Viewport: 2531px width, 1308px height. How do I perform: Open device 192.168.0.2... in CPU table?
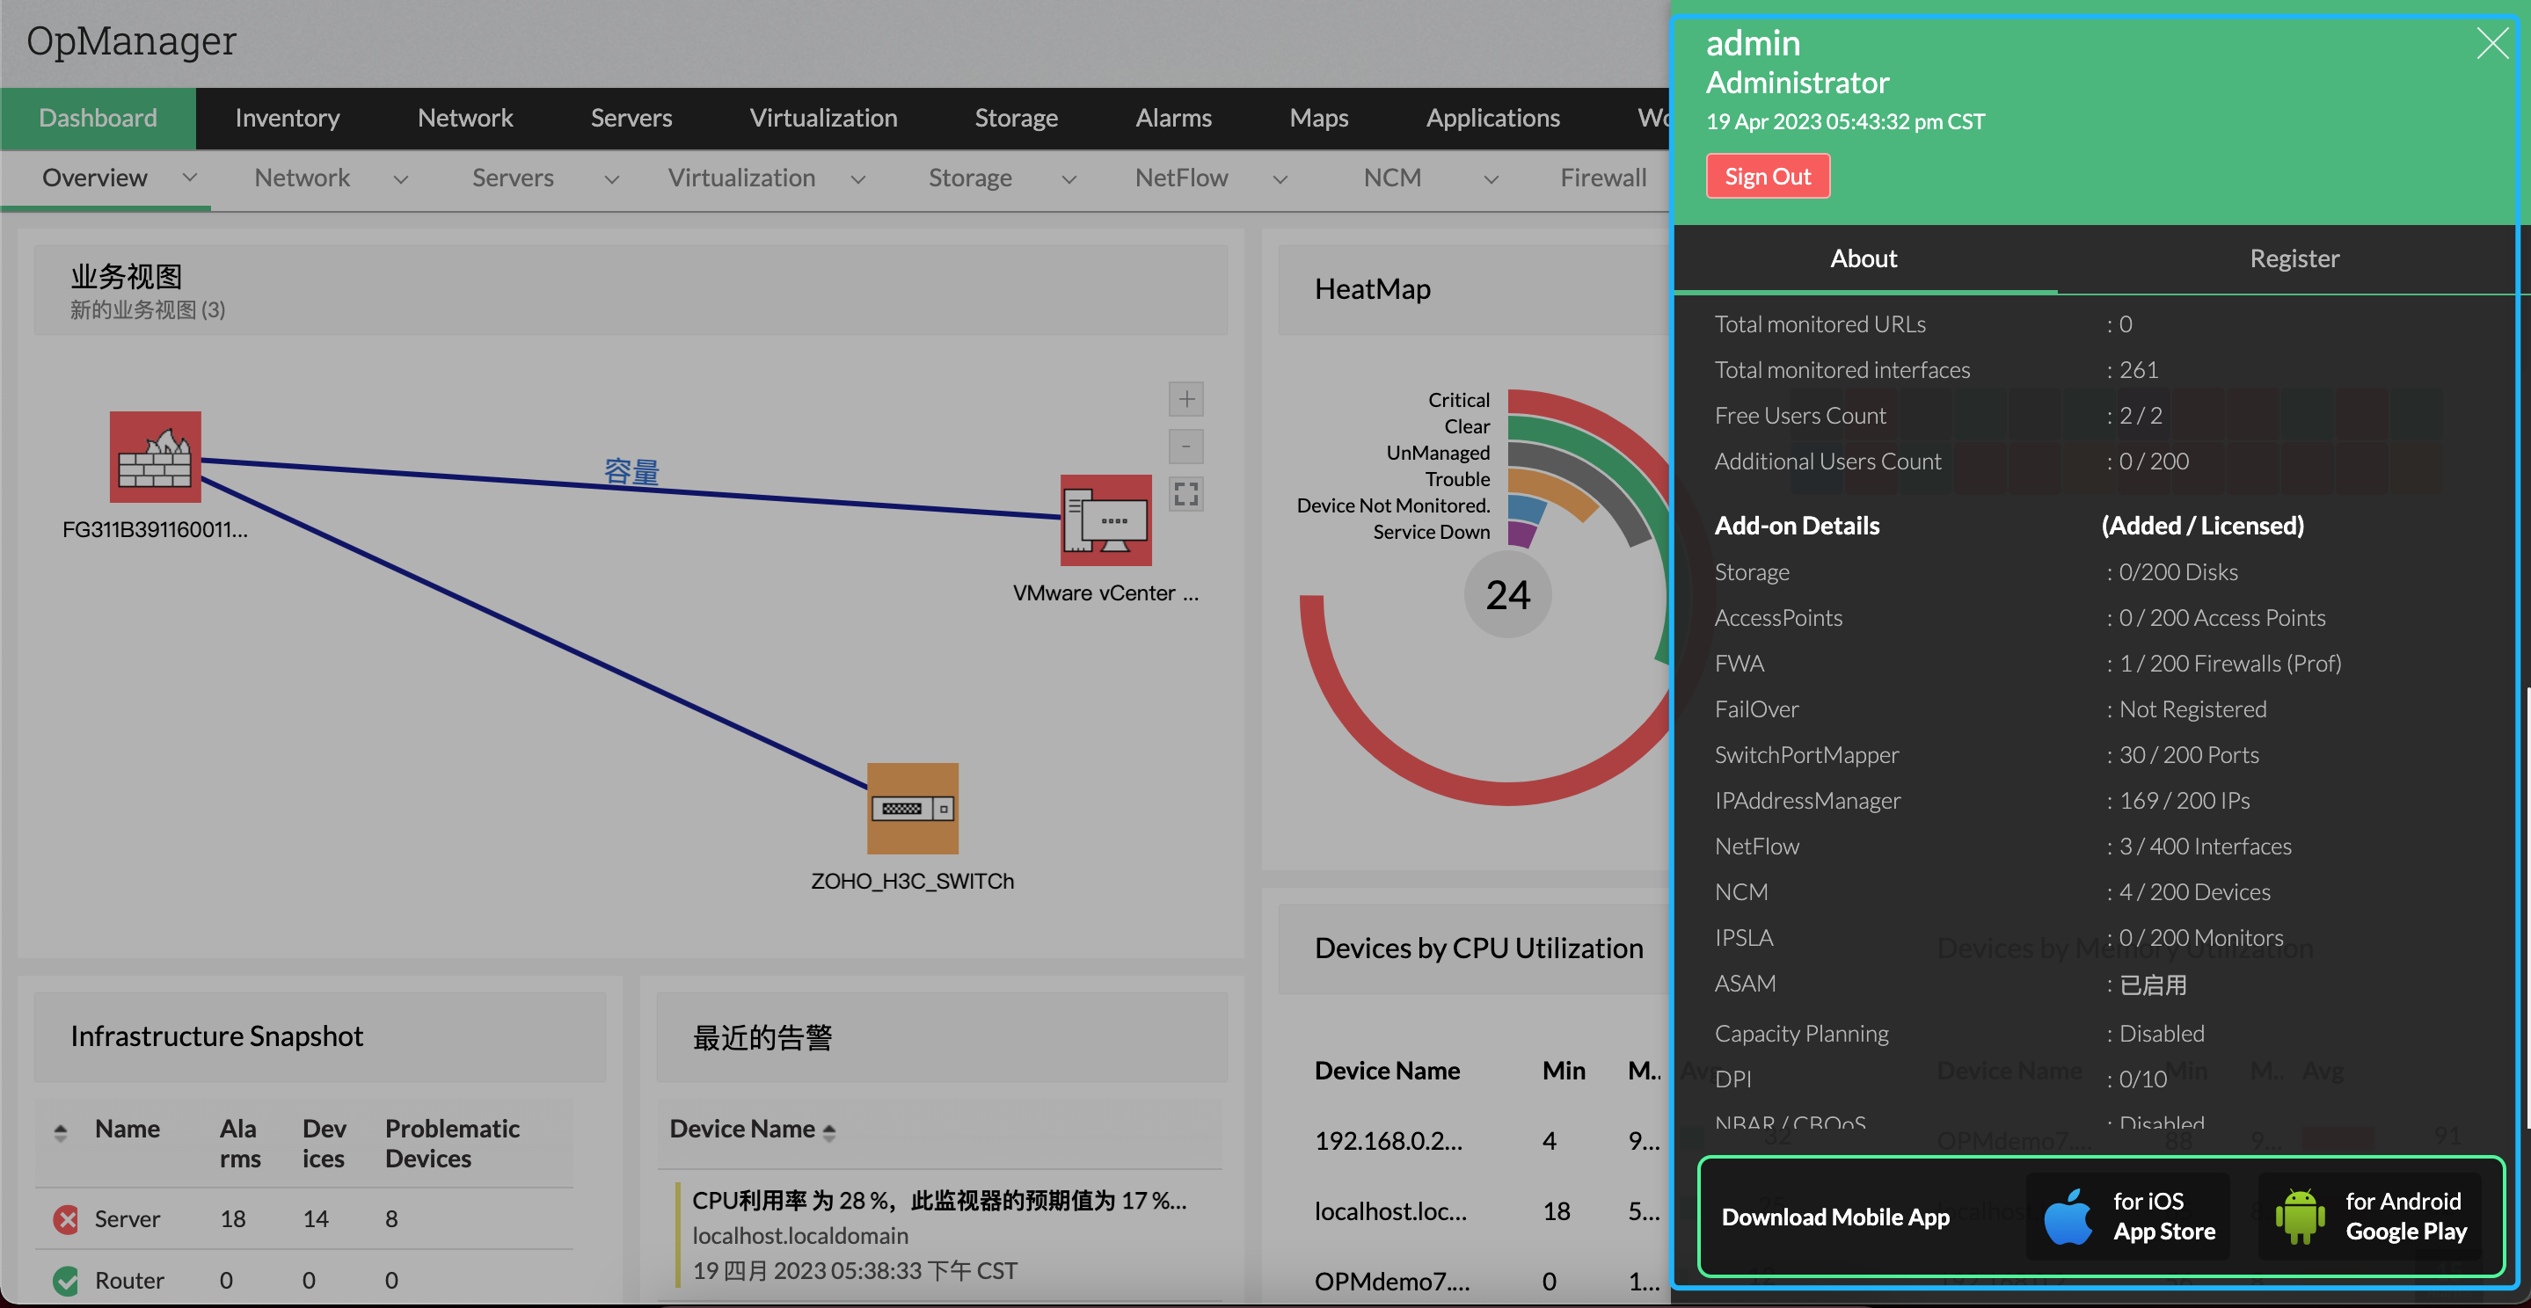[1388, 1140]
